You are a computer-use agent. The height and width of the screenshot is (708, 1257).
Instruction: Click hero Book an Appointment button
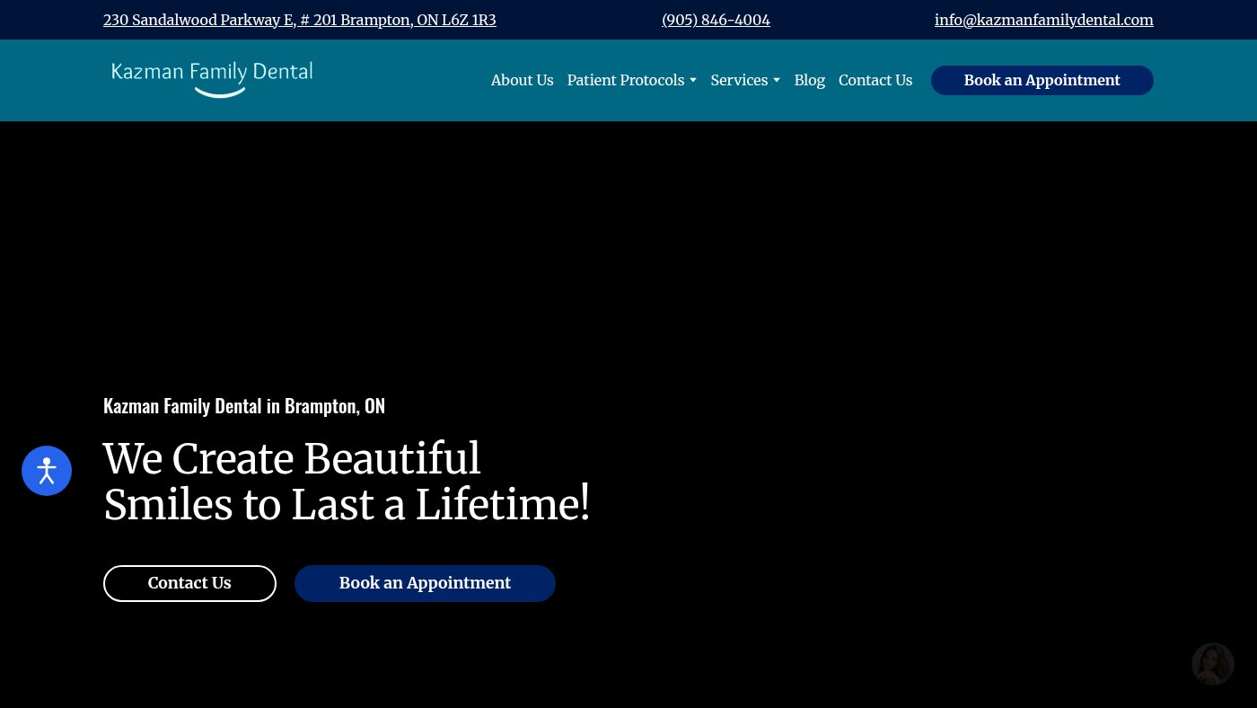click(425, 583)
